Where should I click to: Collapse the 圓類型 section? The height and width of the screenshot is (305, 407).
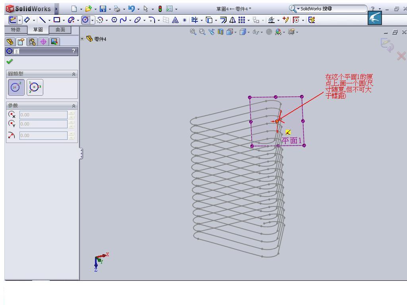[x=74, y=74]
